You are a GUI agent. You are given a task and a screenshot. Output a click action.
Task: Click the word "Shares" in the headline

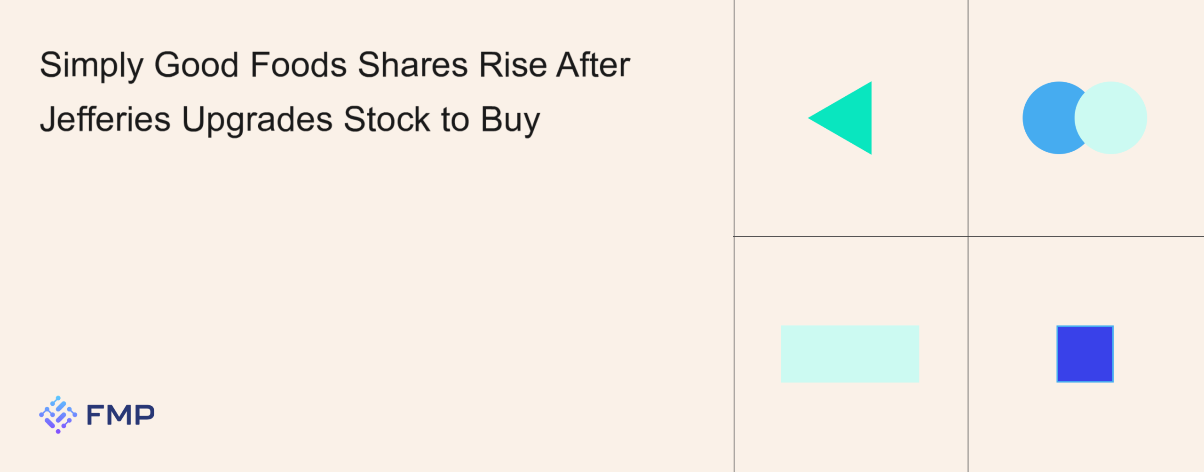pyautogui.click(x=412, y=65)
